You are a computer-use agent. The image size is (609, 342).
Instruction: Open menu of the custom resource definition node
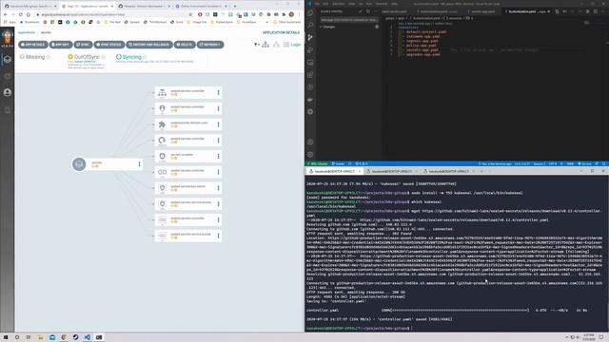click(218, 124)
